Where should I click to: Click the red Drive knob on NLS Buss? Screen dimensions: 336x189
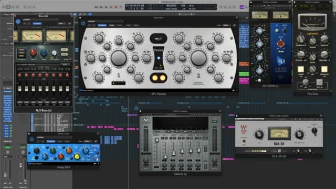33,52
